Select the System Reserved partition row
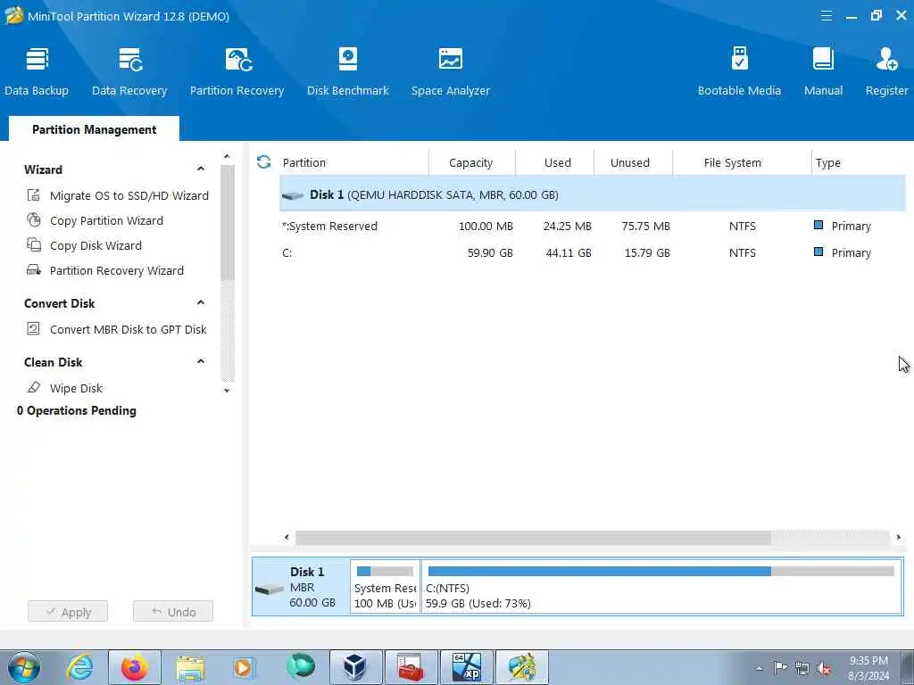 593,226
